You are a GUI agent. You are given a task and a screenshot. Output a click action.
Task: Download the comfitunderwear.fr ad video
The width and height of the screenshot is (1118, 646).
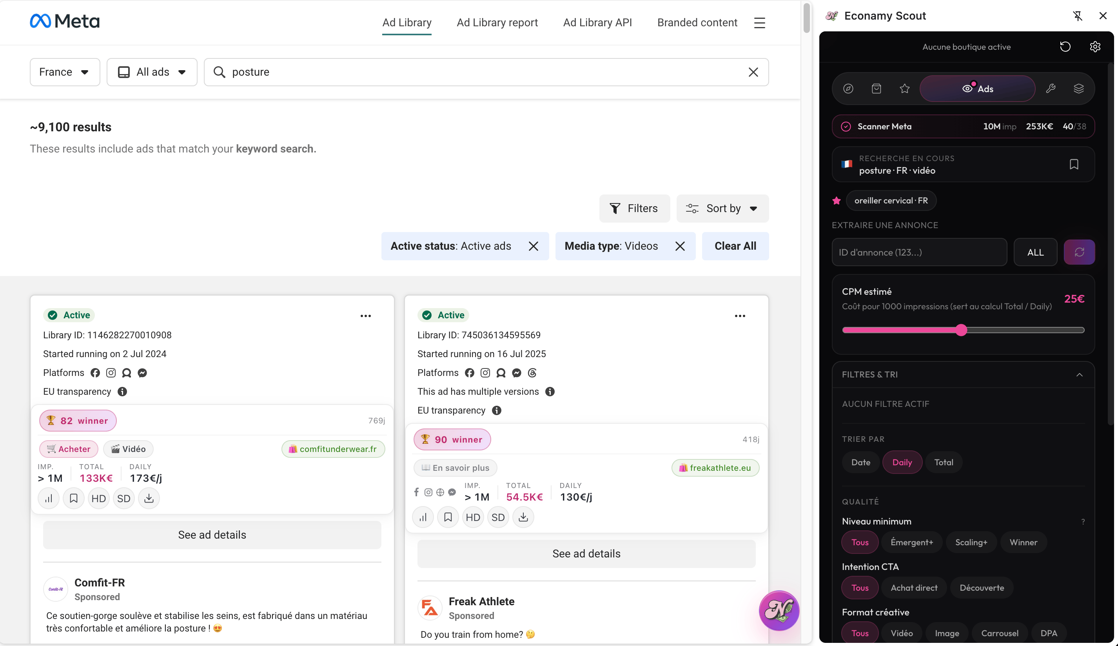[x=149, y=498]
